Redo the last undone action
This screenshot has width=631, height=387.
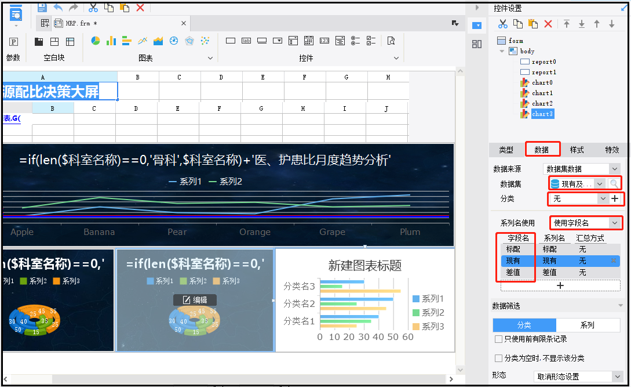click(x=74, y=8)
